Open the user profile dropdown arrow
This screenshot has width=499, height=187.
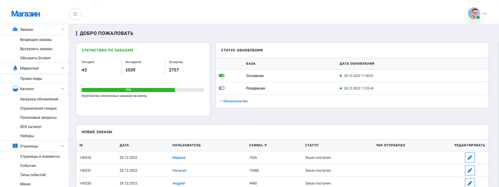point(485,14)
